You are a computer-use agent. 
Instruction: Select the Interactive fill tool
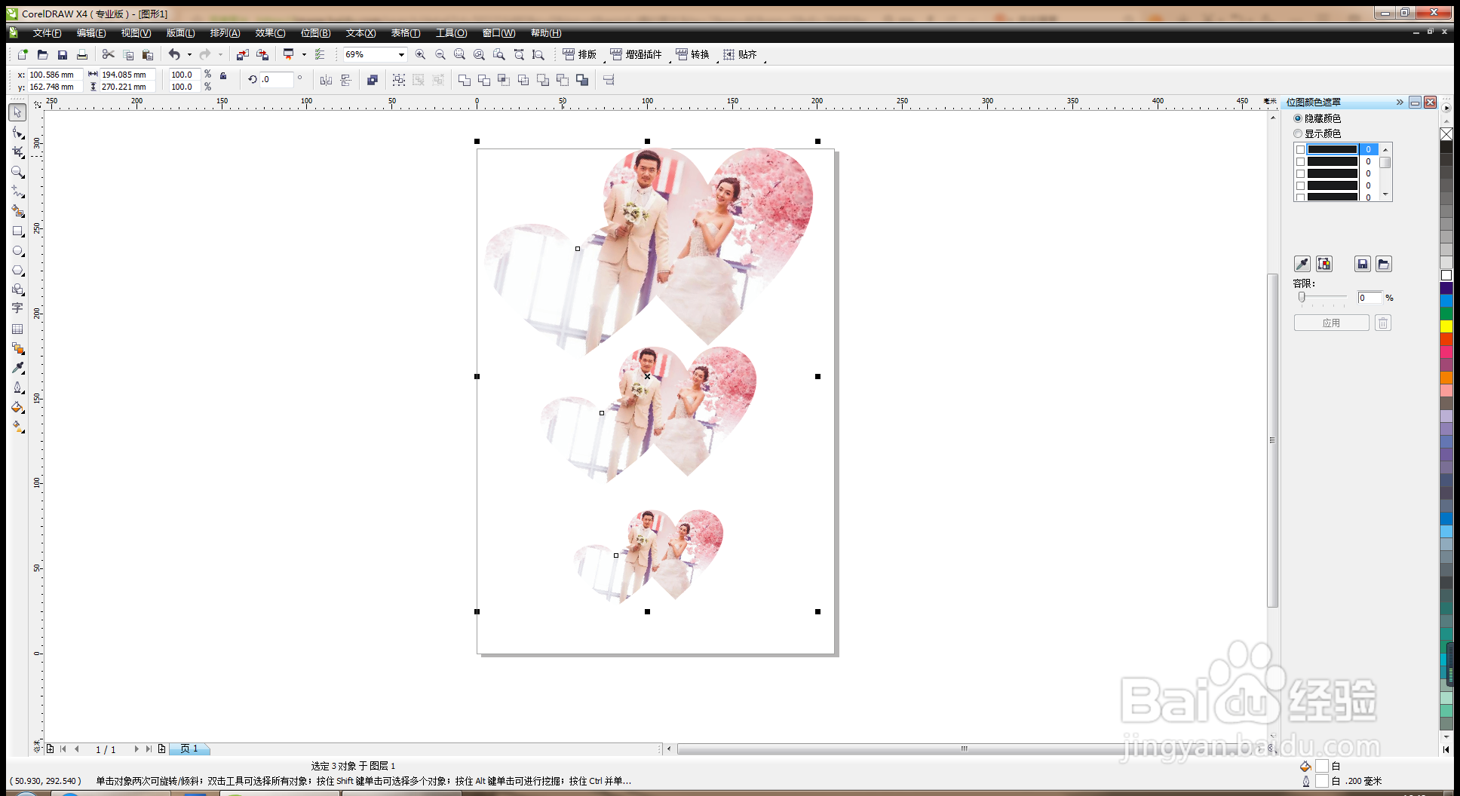(x=17, y=427)
